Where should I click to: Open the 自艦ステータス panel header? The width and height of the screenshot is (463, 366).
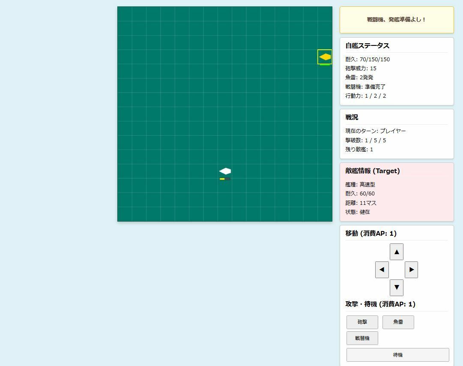[x=367, y=45]
